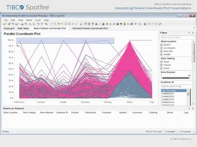Image resolution: width=197 pixels, height=147 pixels.
Task: Click the Toys axis label on plot
Action: pos(152,102)
